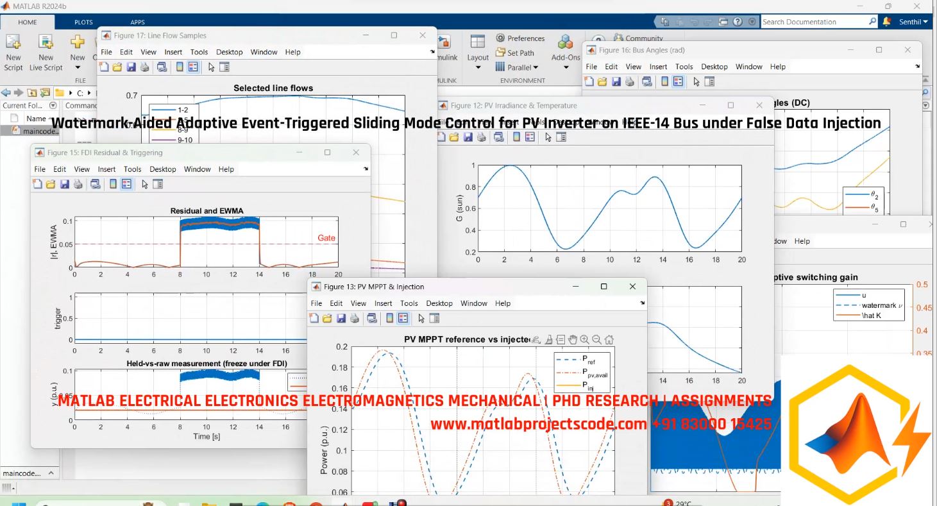This screenshot has width=937, height=506.
Task: Zoom out on the PV MPPT plot
Action: pyautogui.click(x=596, y=339)
